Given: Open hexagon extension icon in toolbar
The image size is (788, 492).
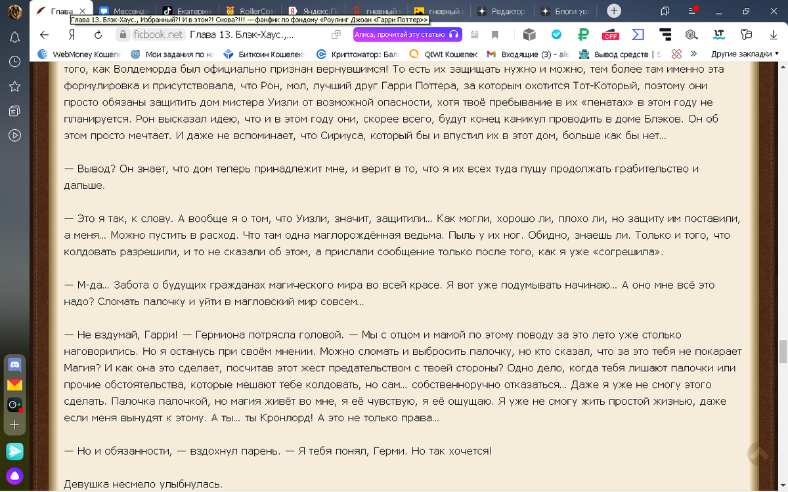Looking at the screenshot, I should (x=691, y=35).
